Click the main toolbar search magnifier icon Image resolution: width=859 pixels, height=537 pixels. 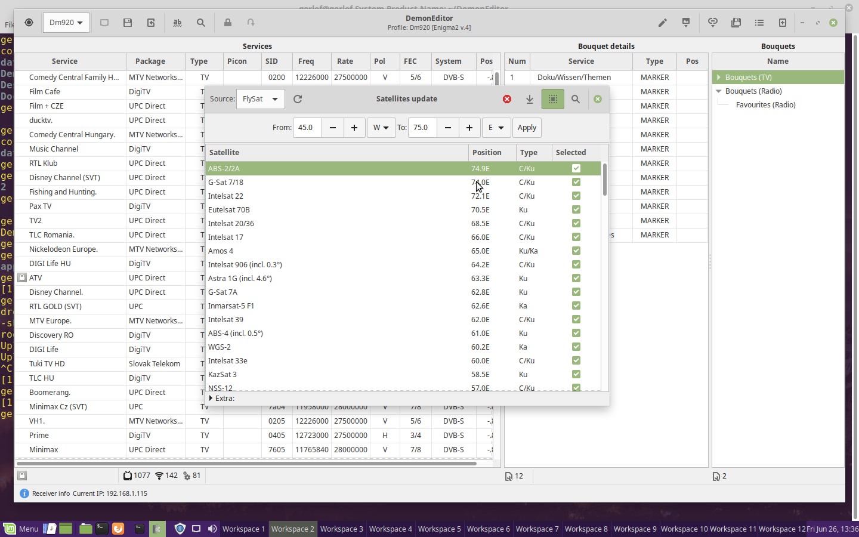click(201, 23)
